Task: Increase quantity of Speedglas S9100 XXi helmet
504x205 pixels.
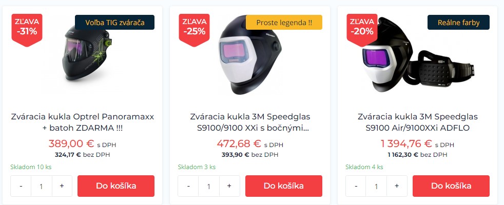Action: click(x=229, y=186)
